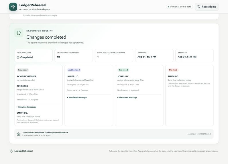This screenshot has height=164, width=228.
Task: Click 'SMITH CO.' in the Blocked card
Action: tap(173, 76)
